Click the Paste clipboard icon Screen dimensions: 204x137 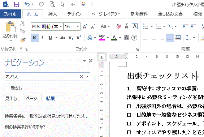click(x=10, y=27)
